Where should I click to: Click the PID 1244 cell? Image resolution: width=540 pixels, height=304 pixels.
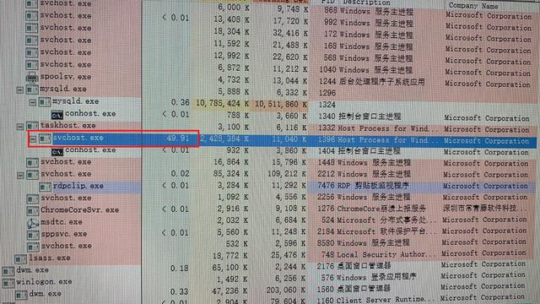327,81
